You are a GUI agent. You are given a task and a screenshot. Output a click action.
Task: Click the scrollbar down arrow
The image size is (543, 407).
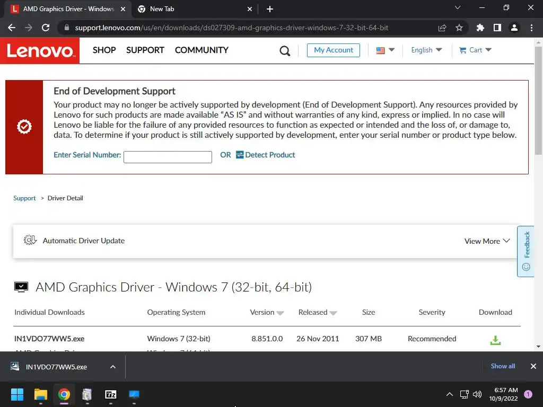coord(538,347)
